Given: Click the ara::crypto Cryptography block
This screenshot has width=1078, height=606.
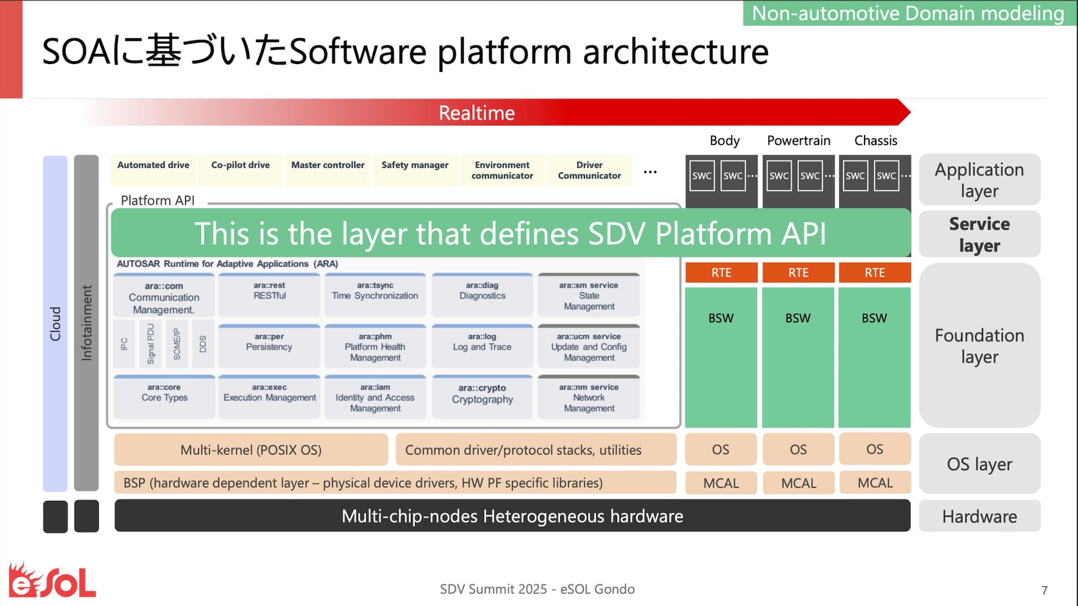Looking at the screenshot, I should (x=482, y=397).
